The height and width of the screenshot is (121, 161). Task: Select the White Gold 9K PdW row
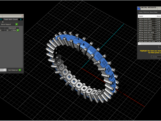tap(149, 33)
